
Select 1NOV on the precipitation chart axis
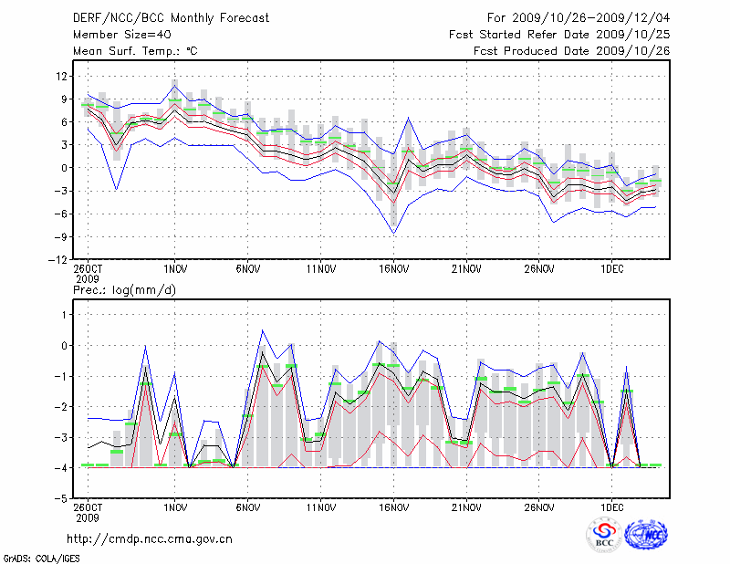click(175, 508)
